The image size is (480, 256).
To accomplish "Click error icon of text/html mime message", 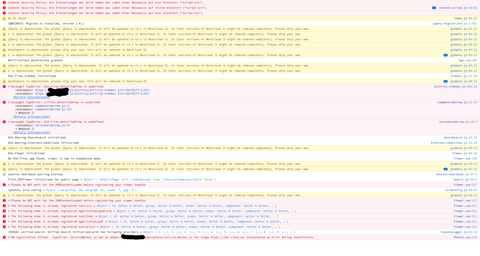I will click(4, 216).
